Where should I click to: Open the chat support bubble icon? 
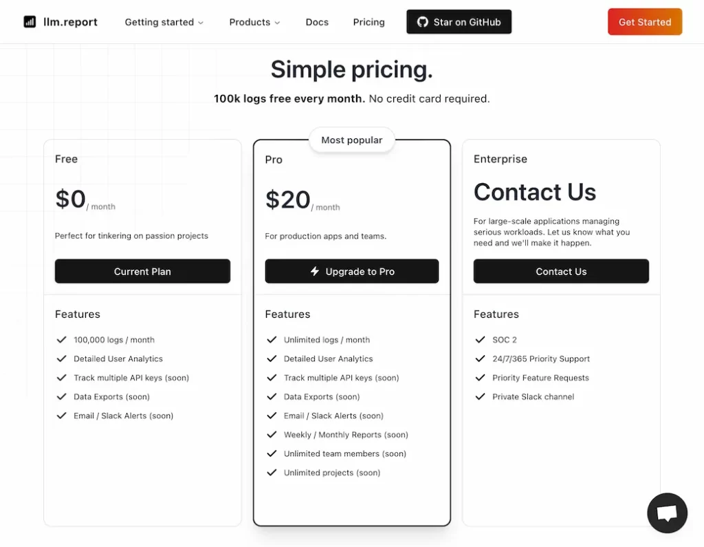(667, 513)
